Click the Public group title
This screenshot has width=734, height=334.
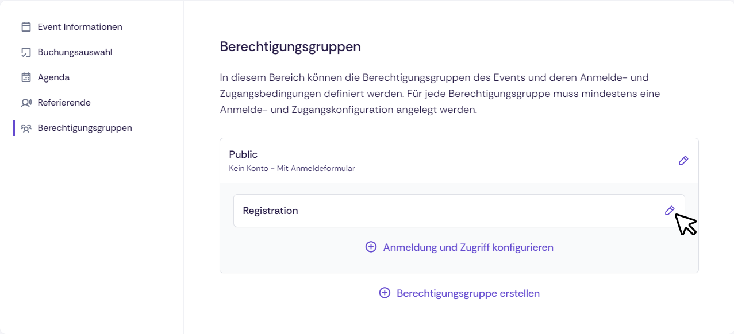pos(243,154)
